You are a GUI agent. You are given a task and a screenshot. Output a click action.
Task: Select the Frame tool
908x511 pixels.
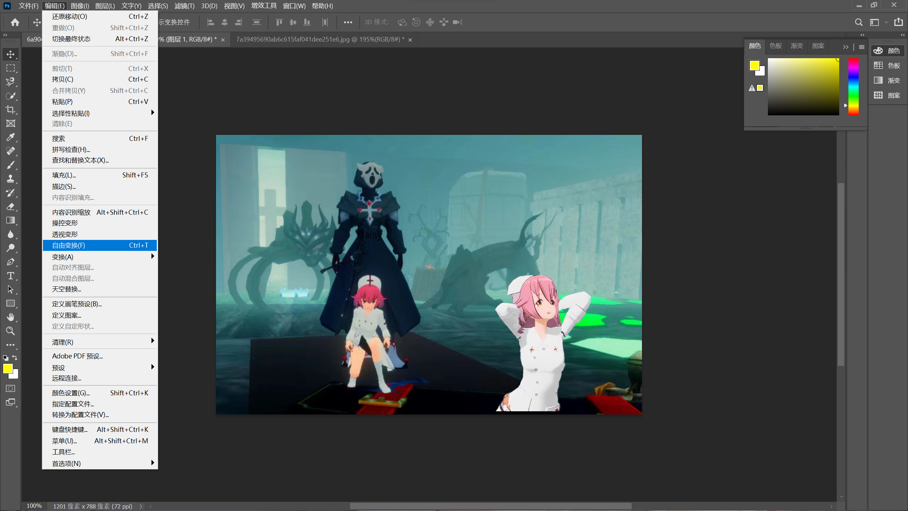point(10,123)
